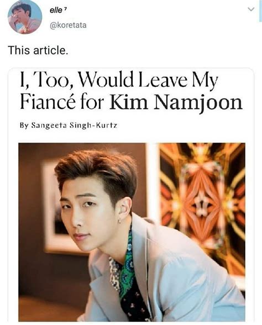The height and width of the screenshot is (325, 262).
Task: Click the blurred framed picture on the brown wall
Action: tap(52, 207)
